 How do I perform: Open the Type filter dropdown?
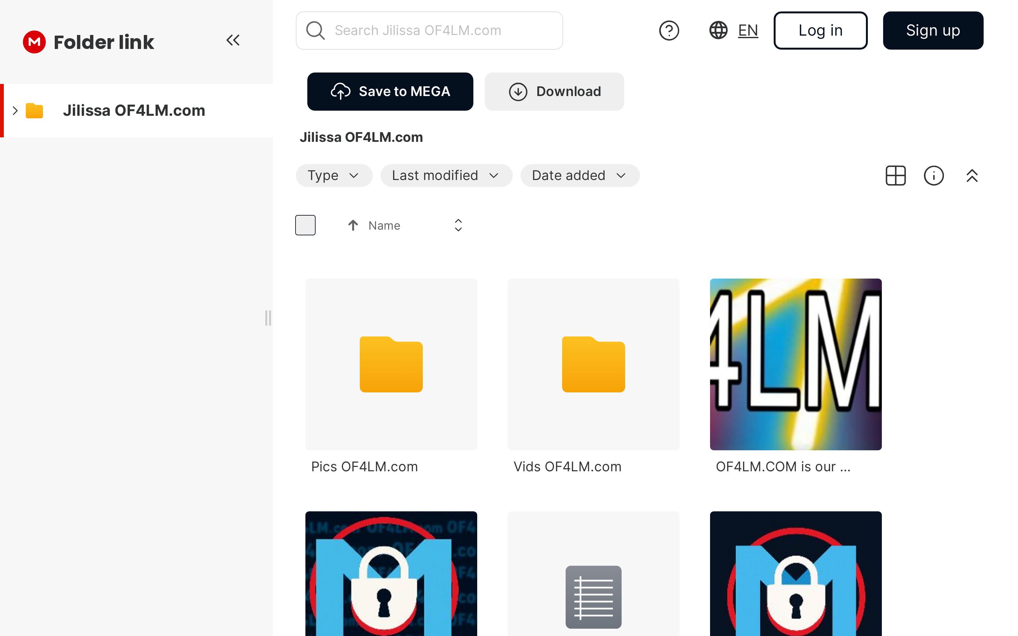334,176
